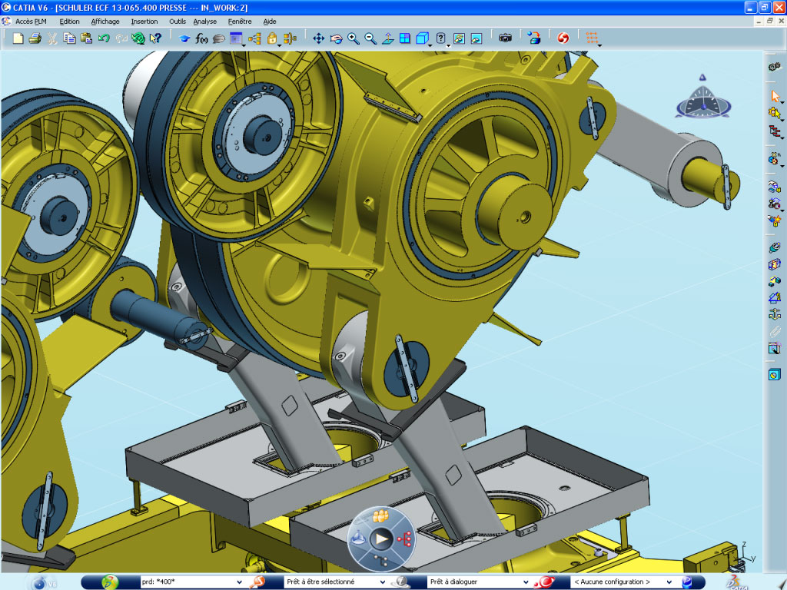Expand the 'prd: *400*' search dropdown
The height and width of the screenshot is (590, 787).
click(239, 582)
